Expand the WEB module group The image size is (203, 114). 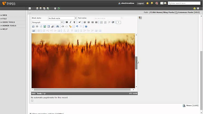[5, 15]
